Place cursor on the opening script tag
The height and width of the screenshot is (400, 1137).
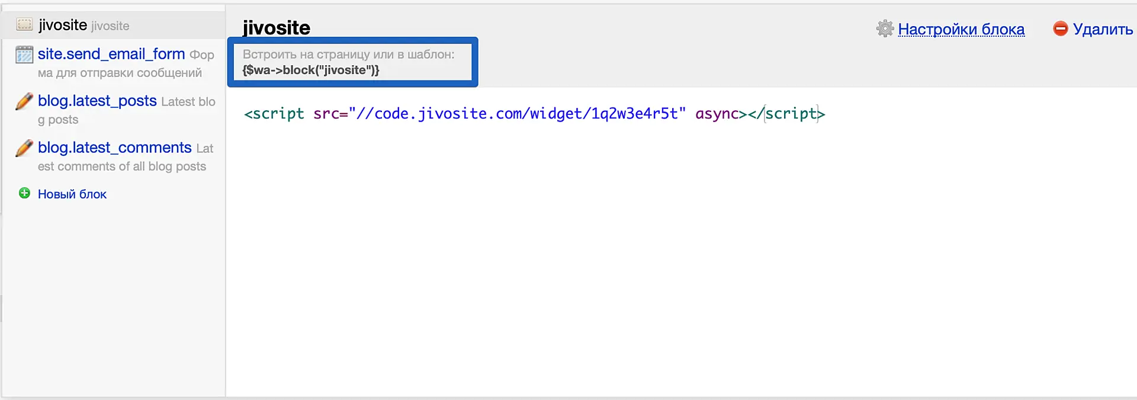[274, 114]
